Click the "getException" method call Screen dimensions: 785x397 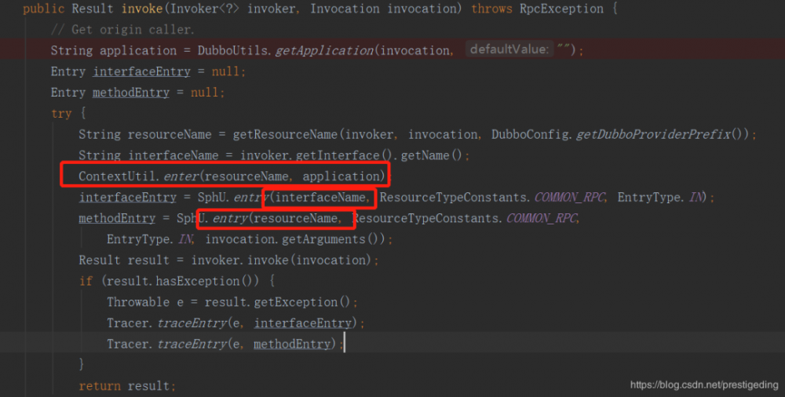click(x=296, y=302)
